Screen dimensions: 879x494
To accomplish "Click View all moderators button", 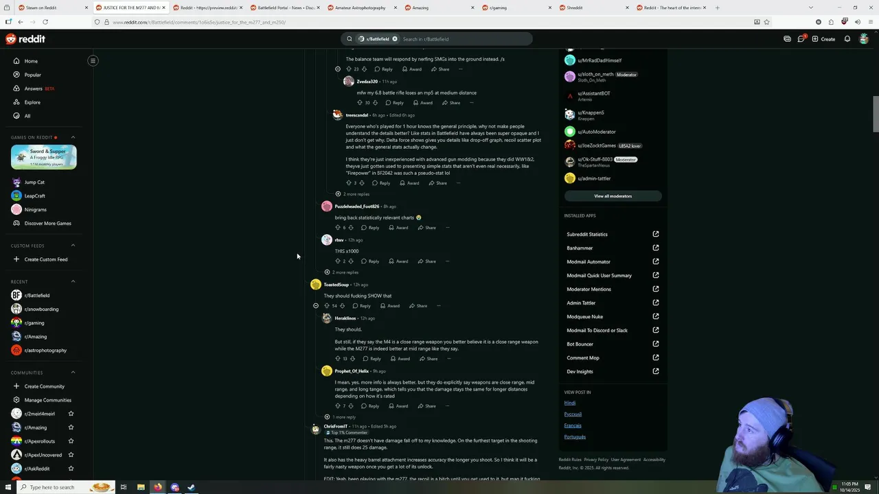I will (x=613, y=196).
